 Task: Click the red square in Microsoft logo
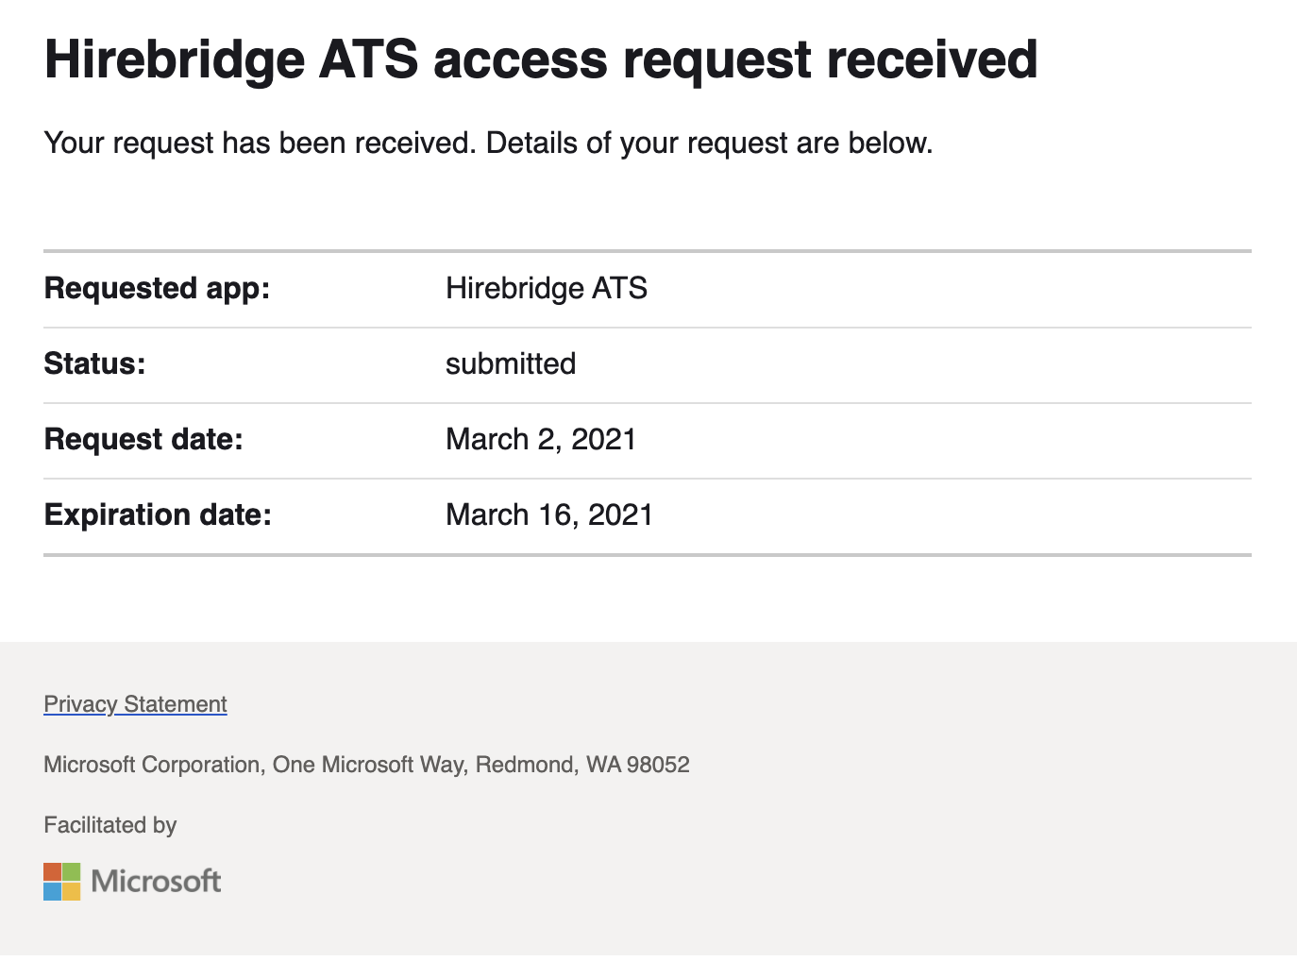click(x=52, y=871)
